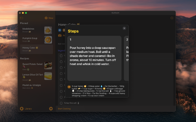Screen dimensions: 196x122
Task: Open the Library bookmark icon
Action: (x=22, y=109)
